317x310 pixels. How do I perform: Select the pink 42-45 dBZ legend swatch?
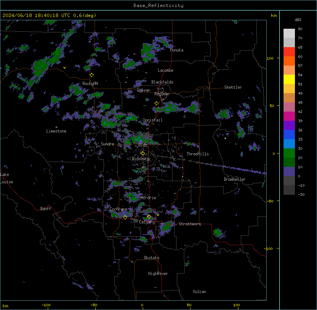click(289, 107)
